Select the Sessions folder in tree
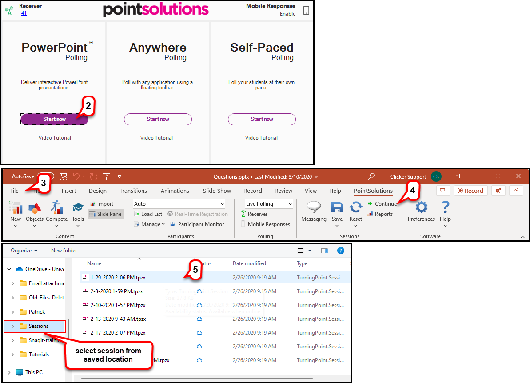The height and width of the screenshot is (383, 530). [35, 326]
